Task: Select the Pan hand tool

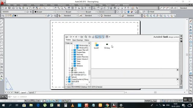Action: tap(55, 8)
